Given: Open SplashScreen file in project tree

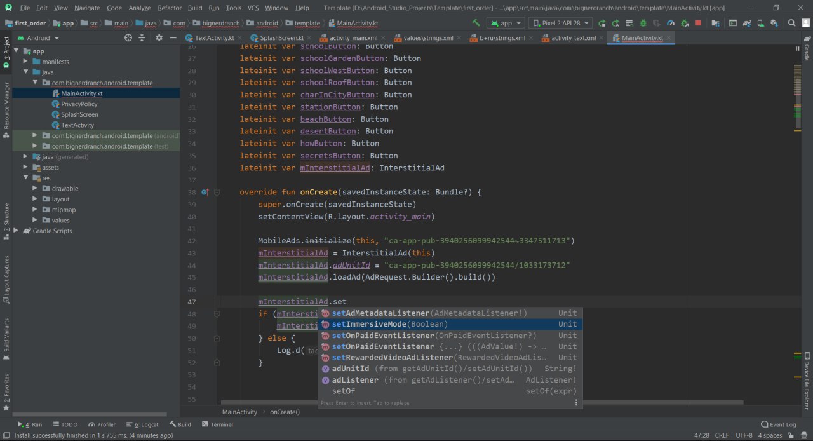Looking at the screenshot, I should tap(79, 114).
